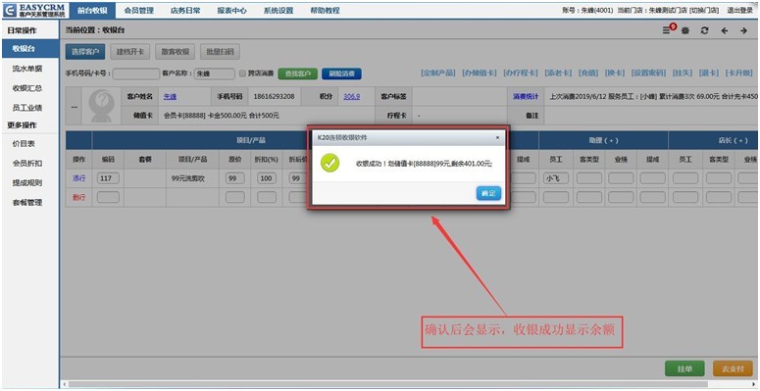Focus the 助理 员工 field containing 小飞
The width and height of the screenshot is (760, 391).
coord(556,178)
